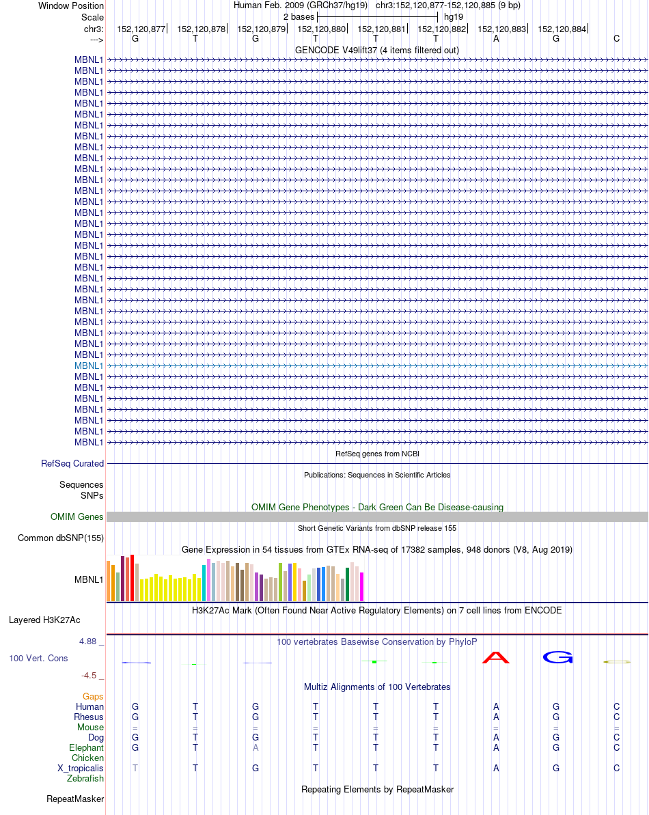This screenshot has width=649, height=815.
Task: Open RefSeq genes from NCBI track title
Action: coord(377,454)
